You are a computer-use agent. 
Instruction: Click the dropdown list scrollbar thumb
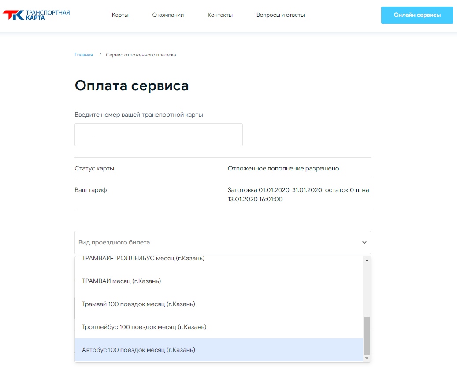(367, 335)
